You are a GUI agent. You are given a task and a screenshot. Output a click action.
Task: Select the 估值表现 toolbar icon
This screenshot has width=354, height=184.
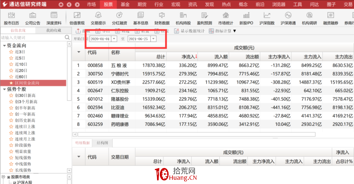coord(77,19)
